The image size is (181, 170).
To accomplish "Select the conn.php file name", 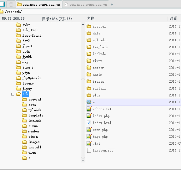I will 100,130.
